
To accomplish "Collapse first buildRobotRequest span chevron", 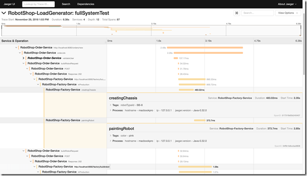I will [x=23, y=63].
